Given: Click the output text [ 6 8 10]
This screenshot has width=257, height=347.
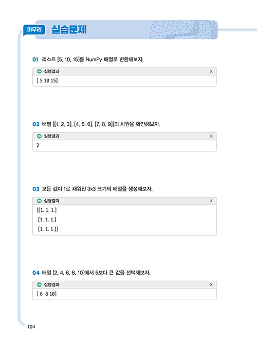Looking at the screenshot, I should pyautogui.click(x=47, y=294).
